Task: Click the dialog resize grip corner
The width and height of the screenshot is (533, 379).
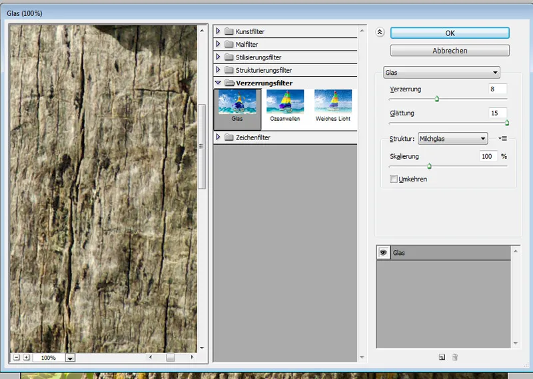Action: pyautogui.click(x=527, y=365)
